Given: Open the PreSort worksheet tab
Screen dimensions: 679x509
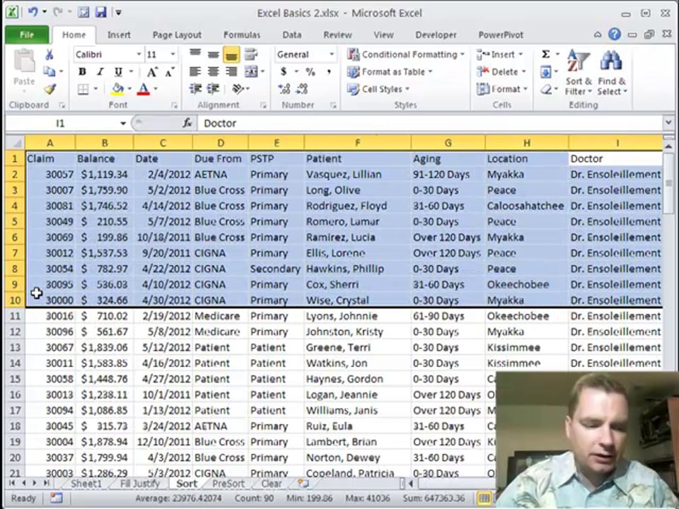Looking at the screenshot, I should click(x=228, y=484).
